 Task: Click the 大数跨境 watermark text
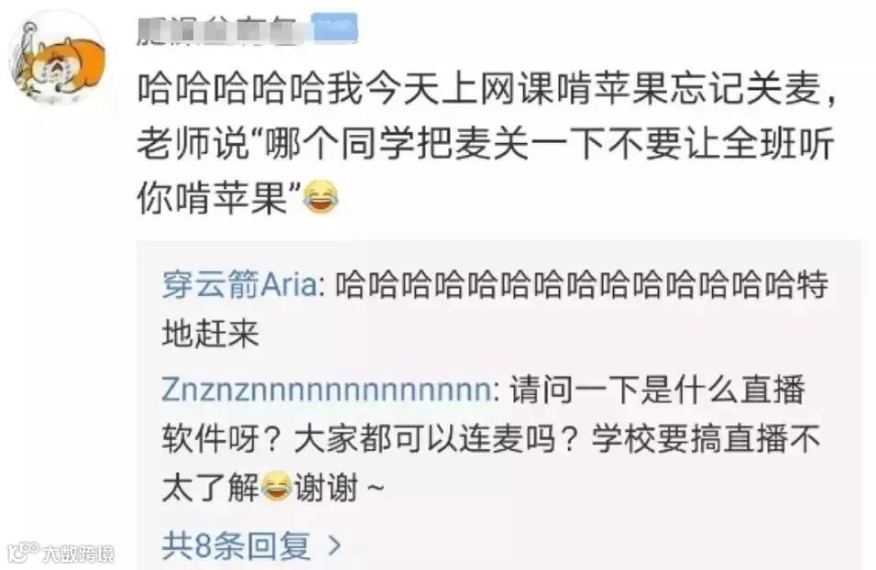tap(79, 554)
